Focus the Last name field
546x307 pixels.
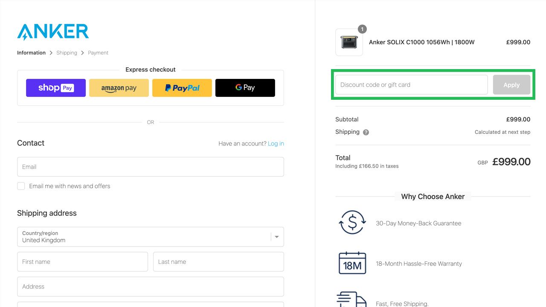pyautogui.click(x=218, y=262)
